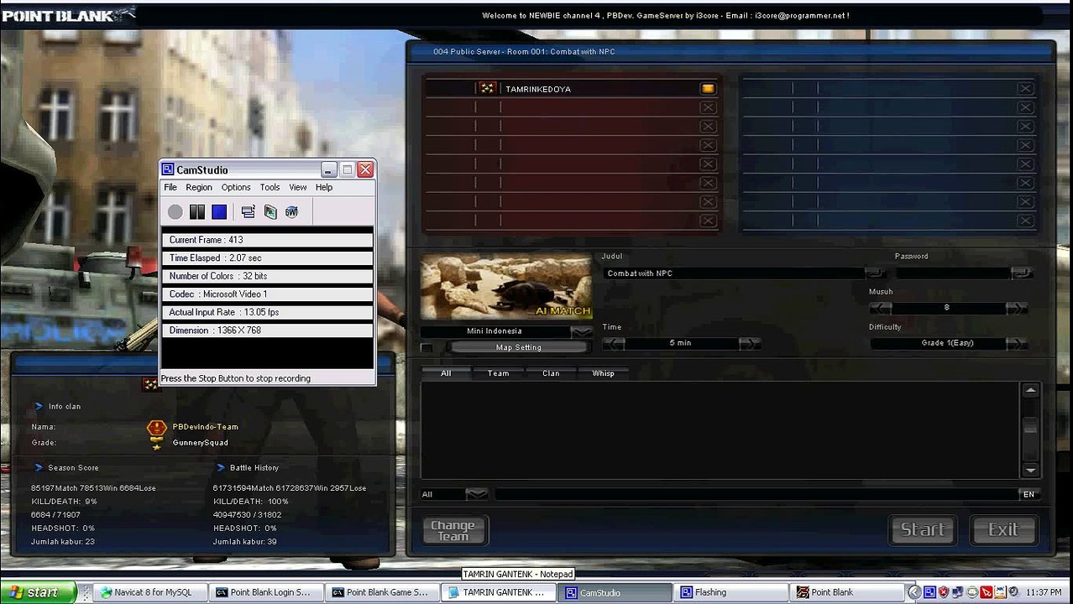Click the EN language button in chat

click(1029, 495)
